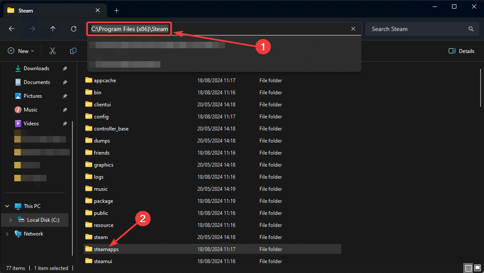Switch to large thumbnails view icon
484x273 pixels.
(478, 268)
